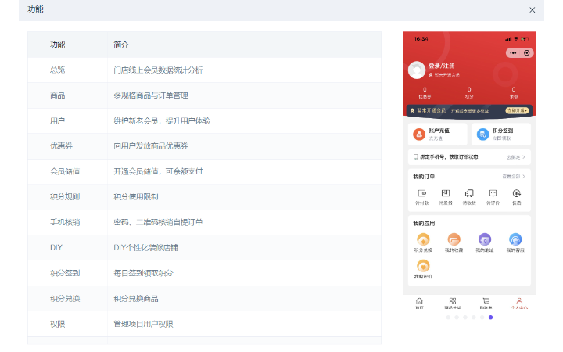The height and width of the screenshot is (352, 563).
Task: Click the 立即开通 membership button
Action: (517, 110)
